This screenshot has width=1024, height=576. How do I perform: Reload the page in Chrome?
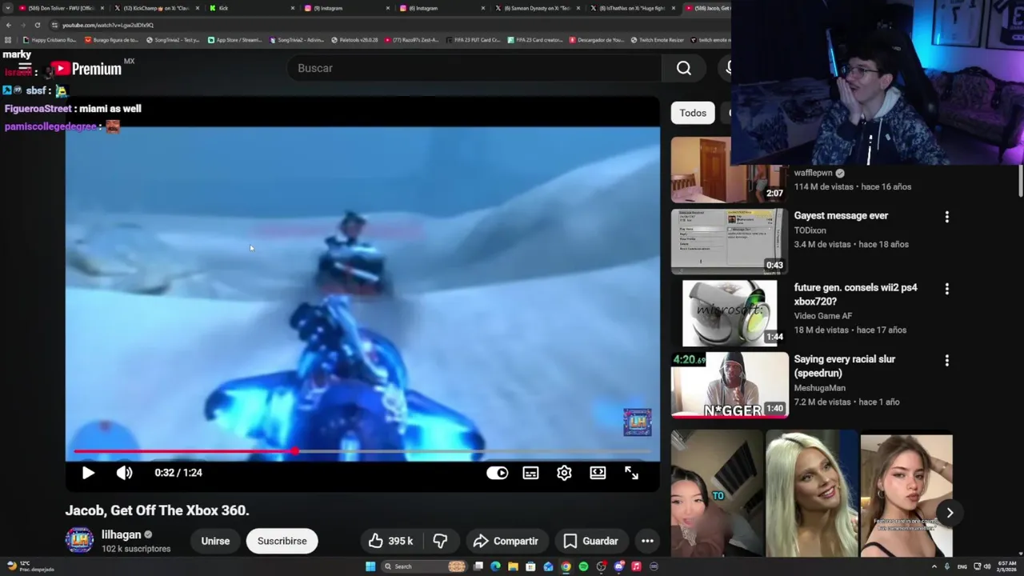pyautogui.click(x=37, y=25)
